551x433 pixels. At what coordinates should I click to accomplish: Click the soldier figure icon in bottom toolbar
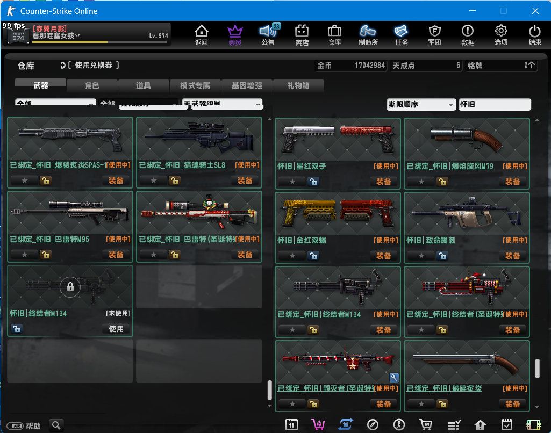[x=399, y=425]
